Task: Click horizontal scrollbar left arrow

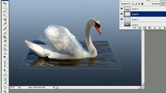Action: 57,87
